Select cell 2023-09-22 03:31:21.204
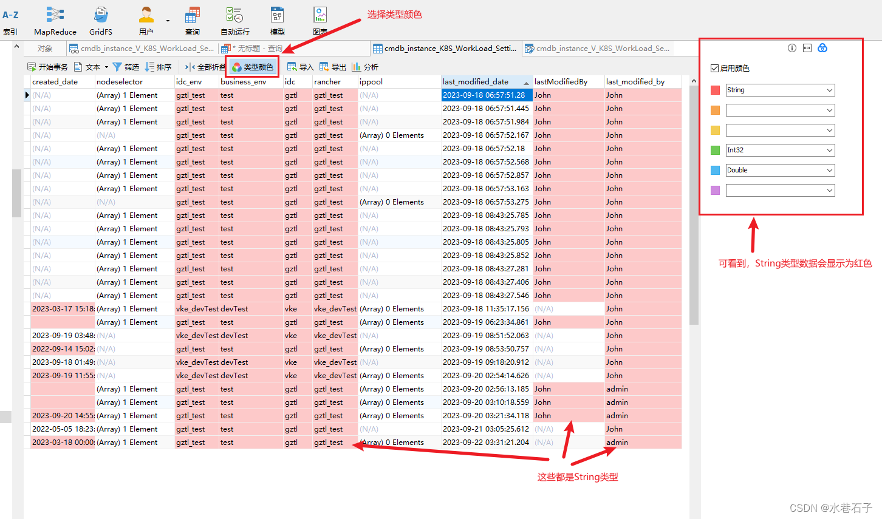882x519 pixels. coord(487,443)
